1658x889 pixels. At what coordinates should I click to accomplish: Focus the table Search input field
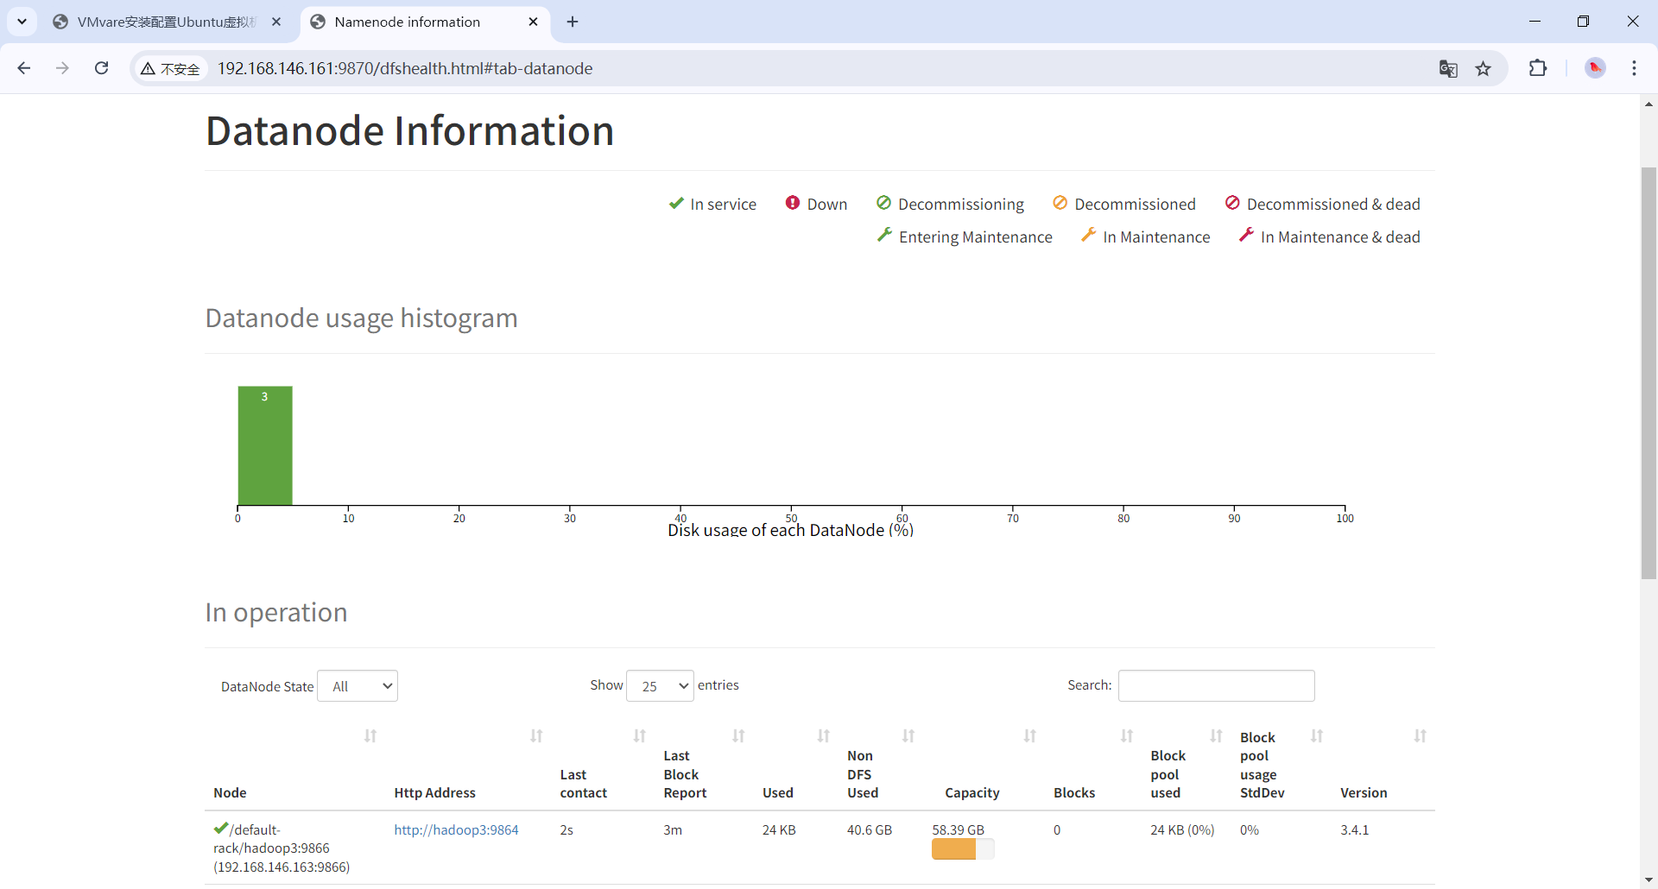point(1217,685)
